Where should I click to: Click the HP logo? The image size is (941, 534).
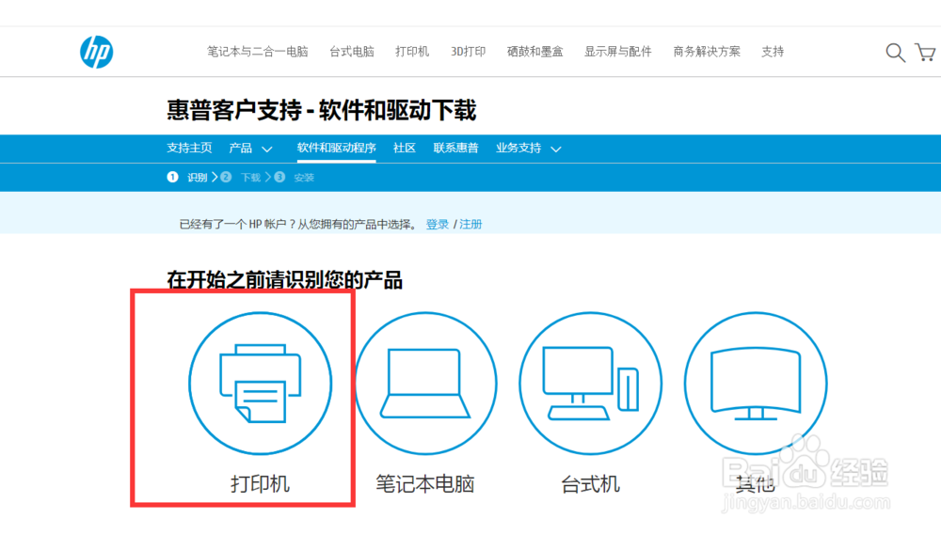pos(97,52)
